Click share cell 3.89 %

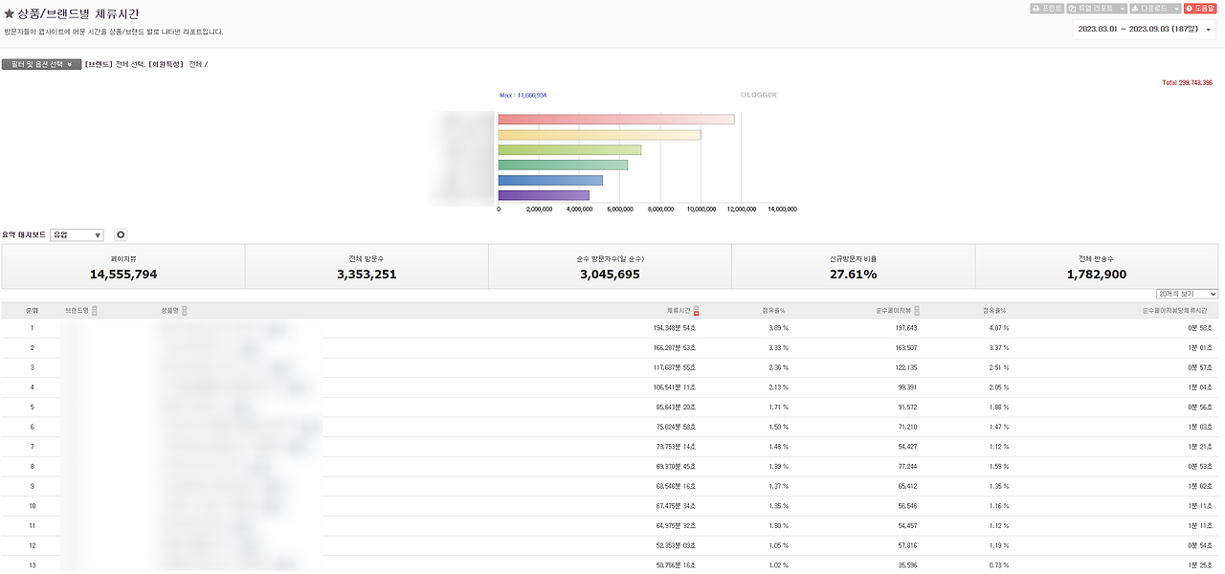click(778, 328)
